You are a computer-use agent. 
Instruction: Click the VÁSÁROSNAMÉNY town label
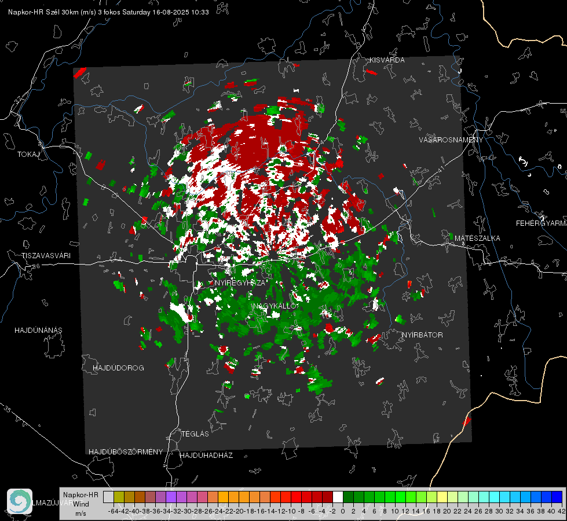pos(451,140)
